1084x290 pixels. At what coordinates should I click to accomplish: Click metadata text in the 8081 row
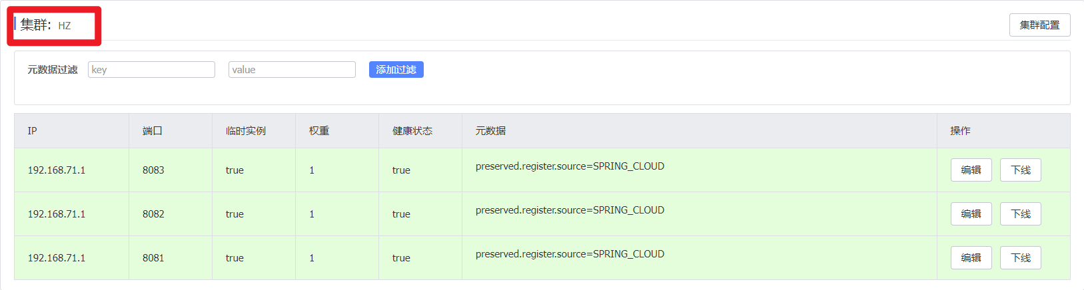click(x=570, y=254)
